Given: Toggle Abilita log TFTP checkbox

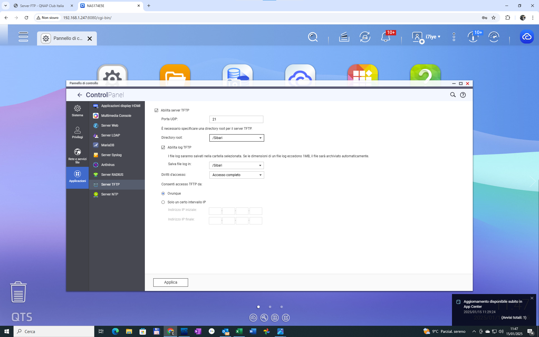Looking at the screenshot, I should tap(163, 147).
